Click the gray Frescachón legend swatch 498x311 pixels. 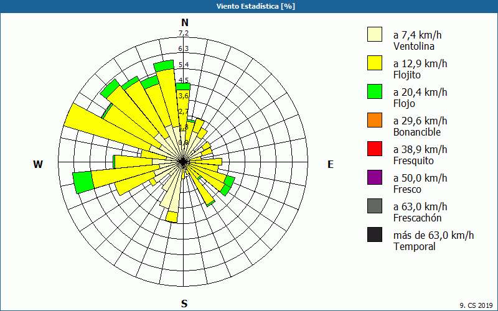375,206
